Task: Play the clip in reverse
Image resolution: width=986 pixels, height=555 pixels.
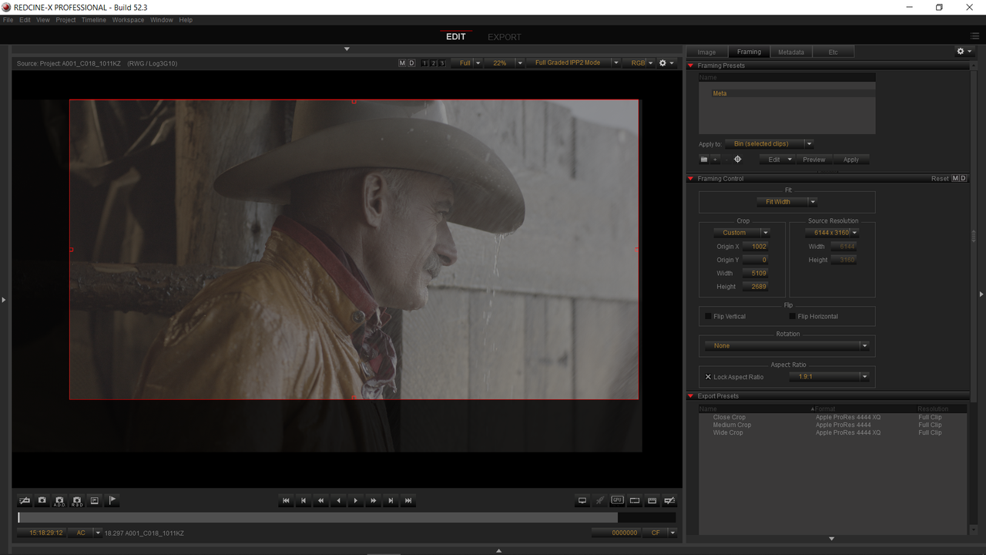Action: (338, 500)
